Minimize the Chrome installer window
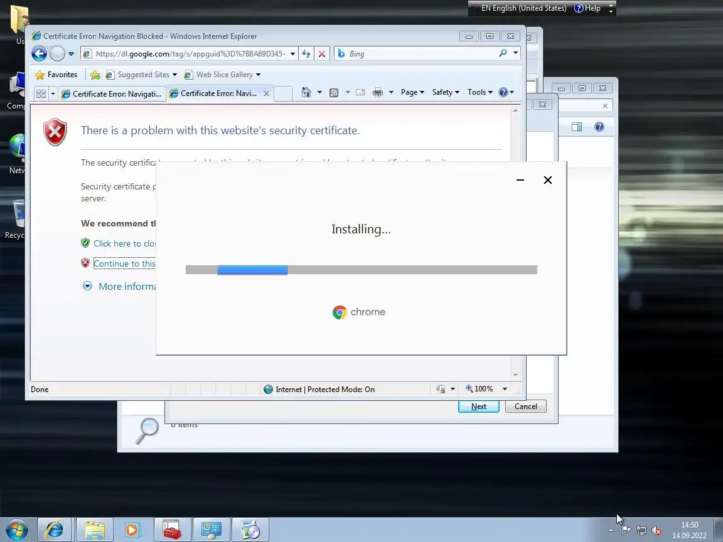 click(x=520, y=180)
